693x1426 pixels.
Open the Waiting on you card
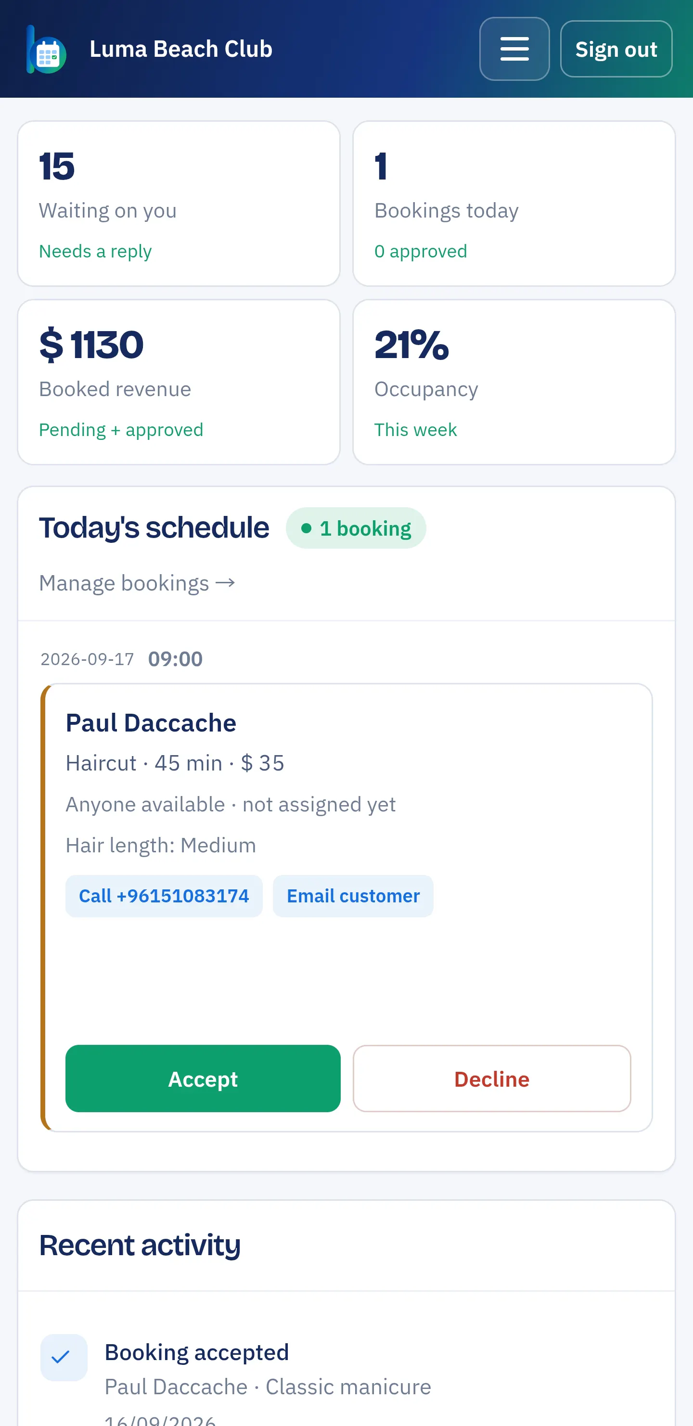pyautogui.click(x=179, y=204)
